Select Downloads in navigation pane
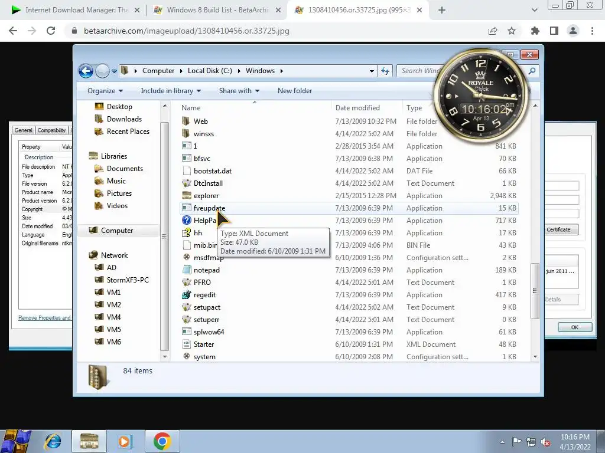 click(x=124, y=119)
